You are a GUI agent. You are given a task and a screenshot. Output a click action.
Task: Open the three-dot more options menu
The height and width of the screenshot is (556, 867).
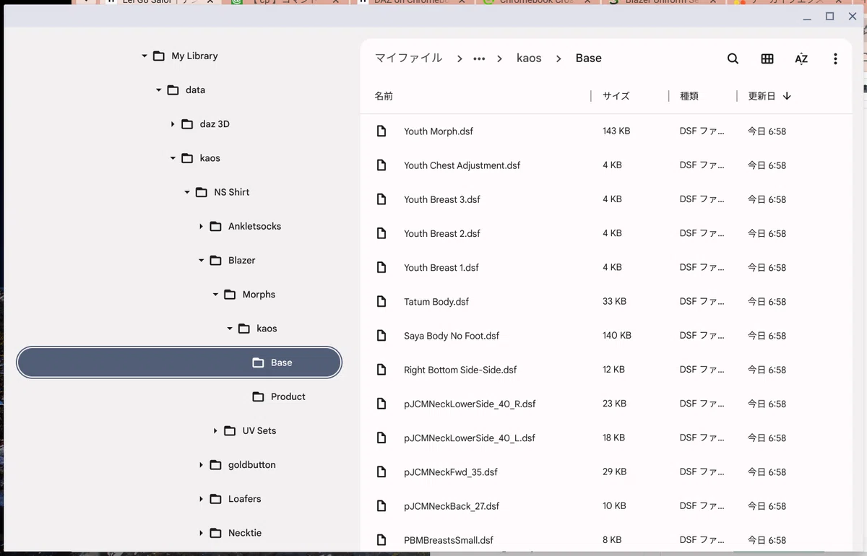pos(835,59)
